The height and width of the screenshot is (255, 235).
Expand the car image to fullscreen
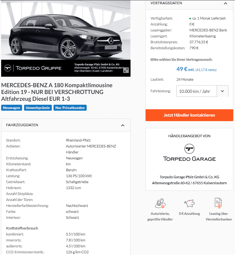(x=126, y=70)
